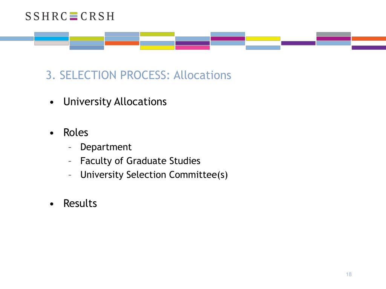Image resolution: width=386 pixels, height=289 pixels.
Task: Click the bright yellow bar right of magenta
Action: click(263, 39)
